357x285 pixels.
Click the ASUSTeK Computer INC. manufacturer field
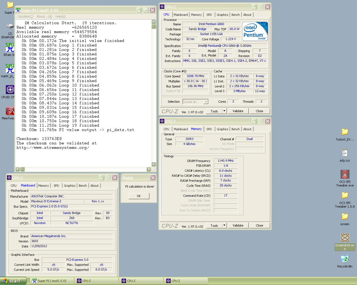[72, 196]
